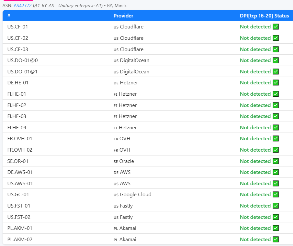Click the green check icon for US.DO-01@0
The image size is (293, 246).
pyautogui.click(x=276, y=60)
